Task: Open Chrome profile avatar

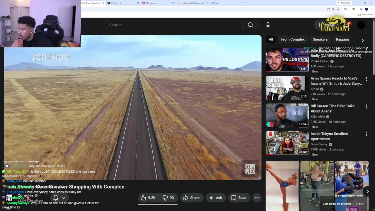Action: 366,9
